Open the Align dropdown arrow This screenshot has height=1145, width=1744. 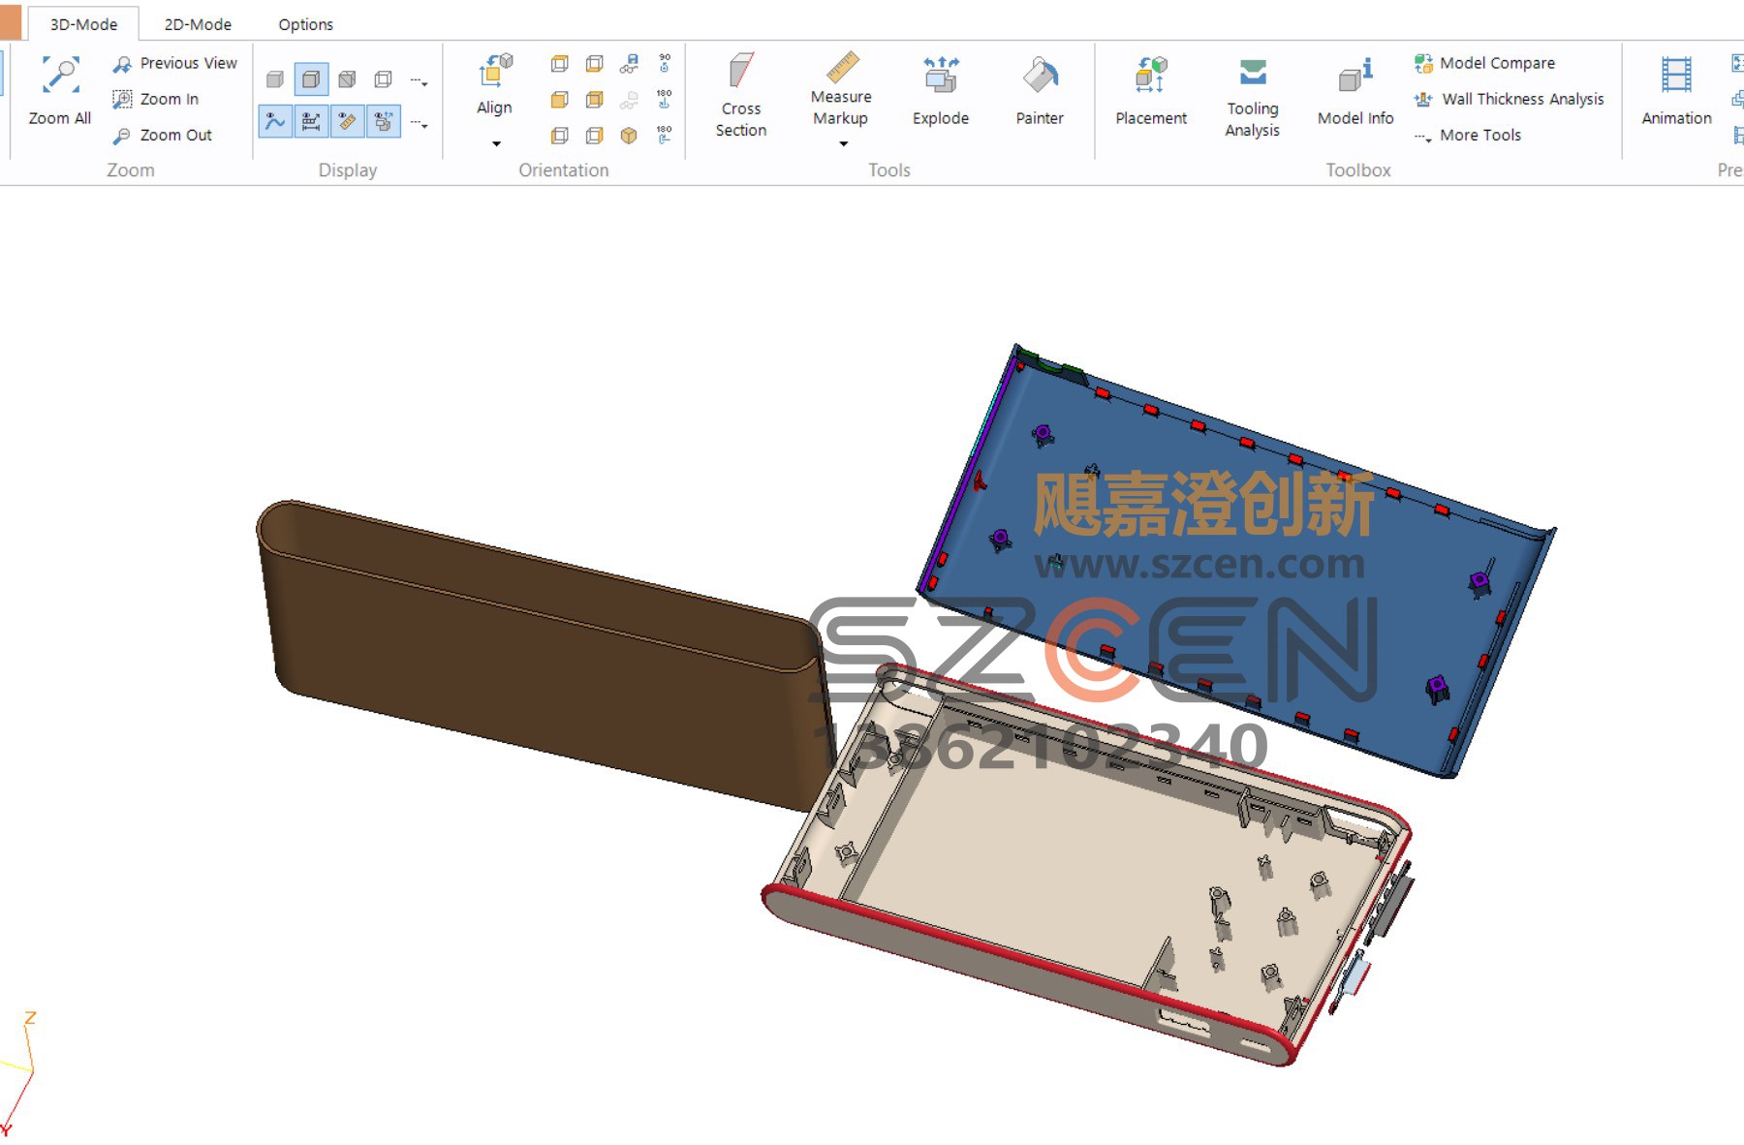point(496,144)
